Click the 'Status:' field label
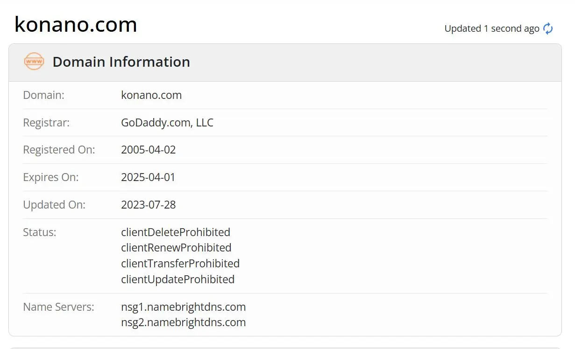Image resolution: width=575 pixels, height=349 pixels. pos(40,232)
